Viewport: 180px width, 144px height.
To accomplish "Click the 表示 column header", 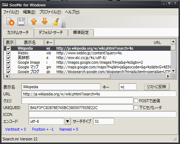I will pyautogui.click(x=10, y=42).
